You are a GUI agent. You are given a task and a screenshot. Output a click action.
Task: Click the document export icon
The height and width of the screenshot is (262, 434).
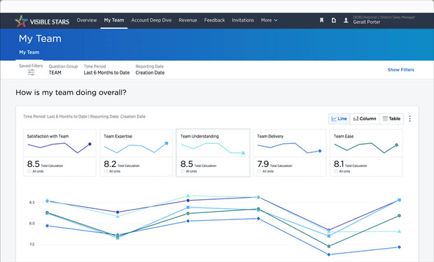(334, 20)
